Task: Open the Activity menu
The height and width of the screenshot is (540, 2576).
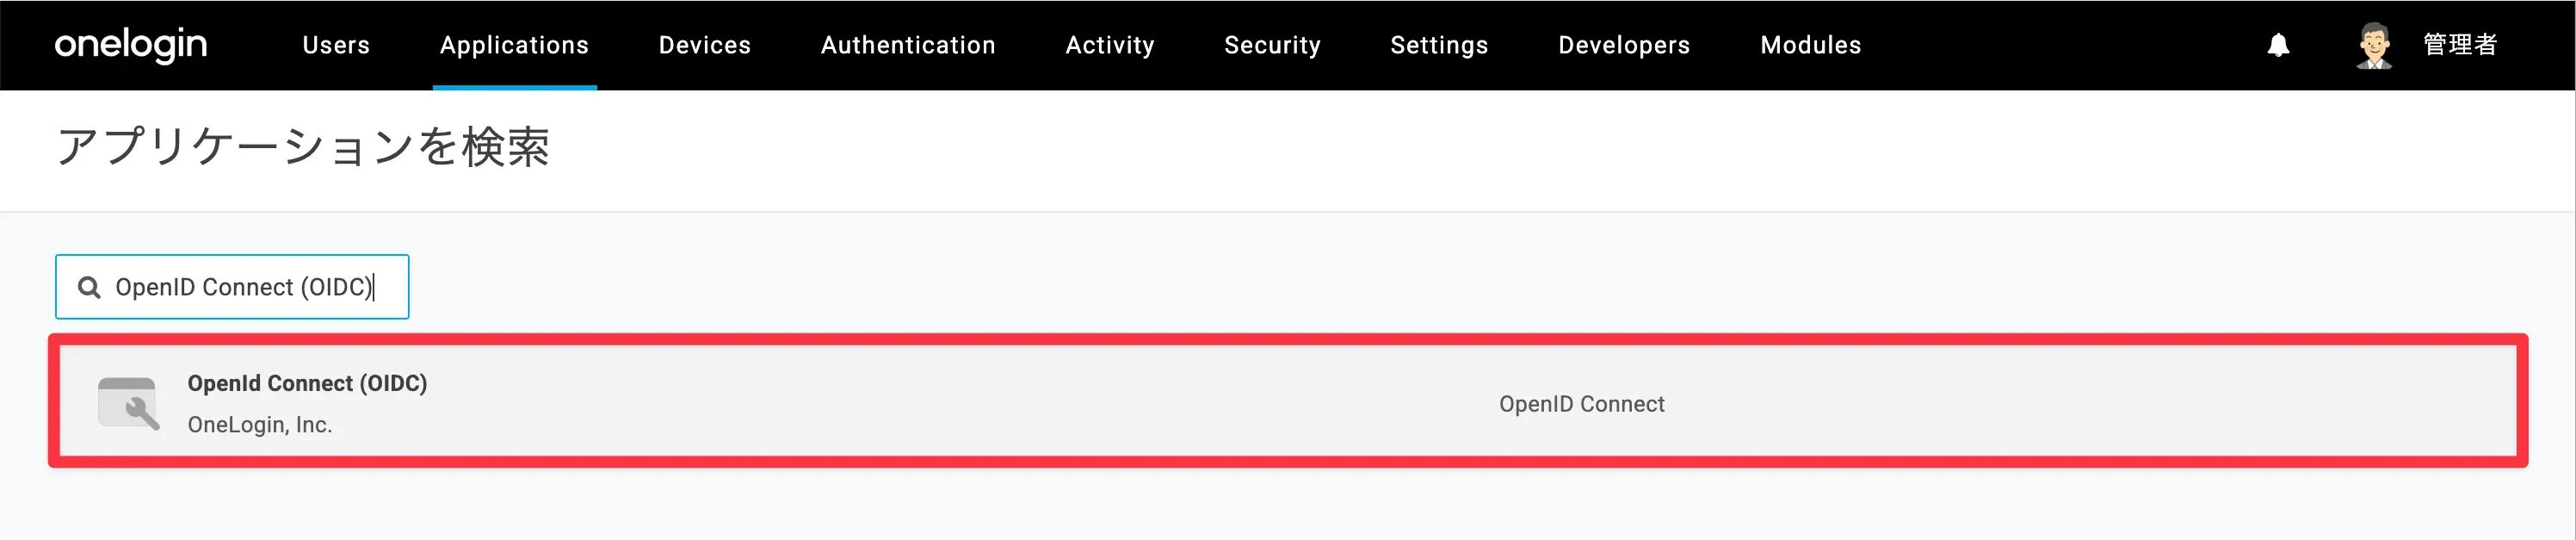Action: point(1110,45)
